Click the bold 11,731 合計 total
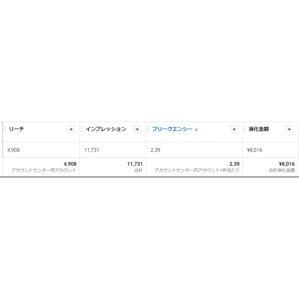 tap(135, 164)
